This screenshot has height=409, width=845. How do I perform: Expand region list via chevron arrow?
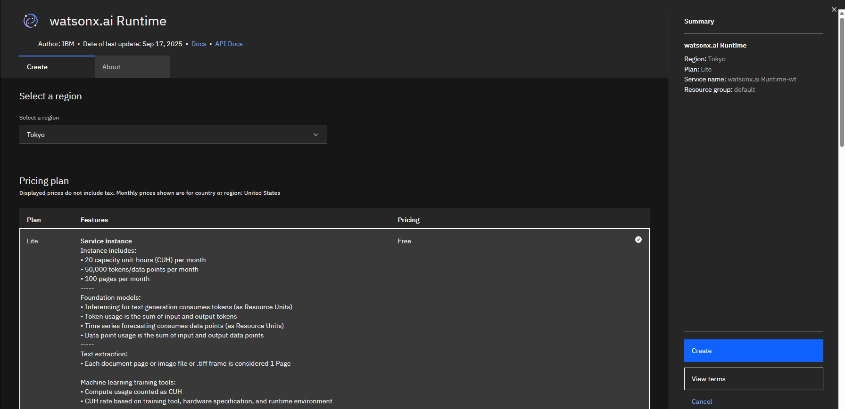click(x=316, y=135)
